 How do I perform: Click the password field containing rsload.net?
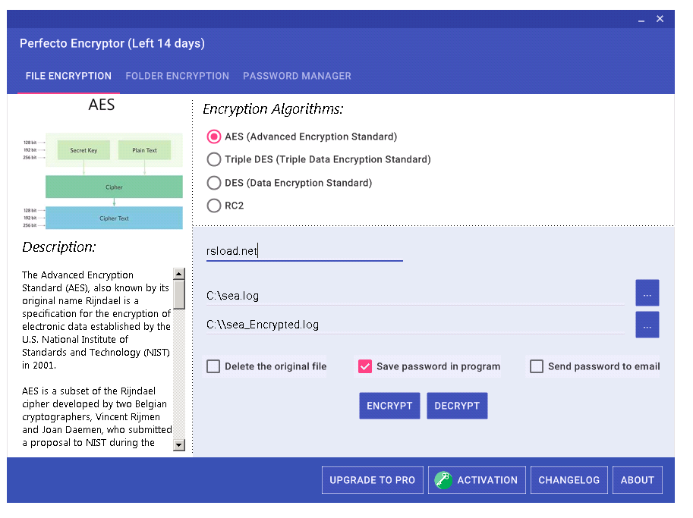tap(304, 251)
